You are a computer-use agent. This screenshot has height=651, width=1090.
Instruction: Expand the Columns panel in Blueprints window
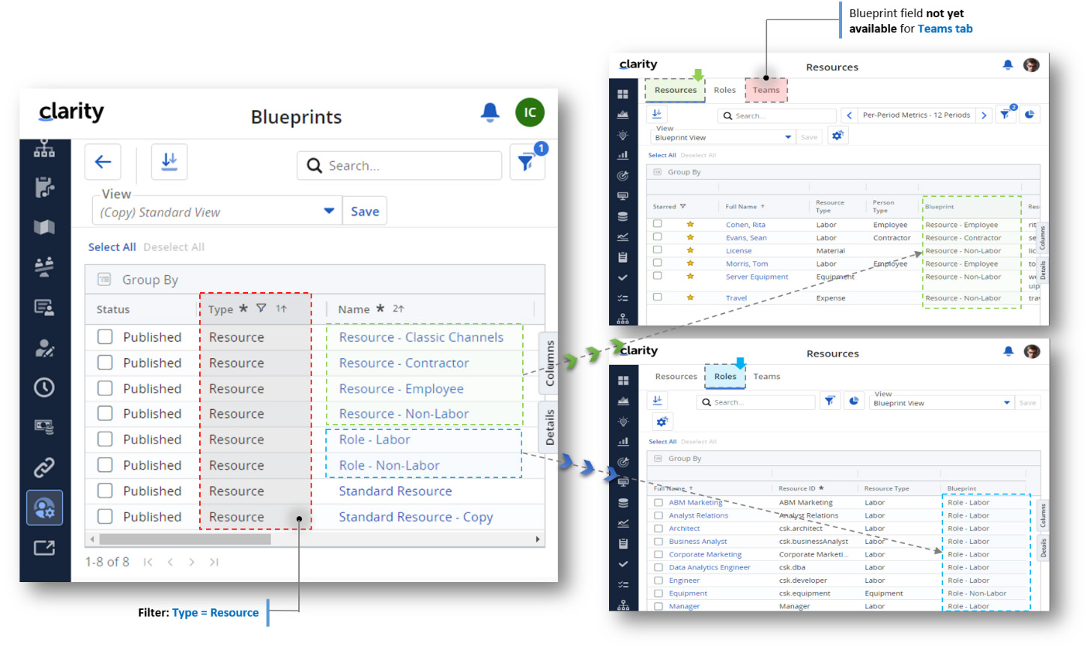[550, 363]
